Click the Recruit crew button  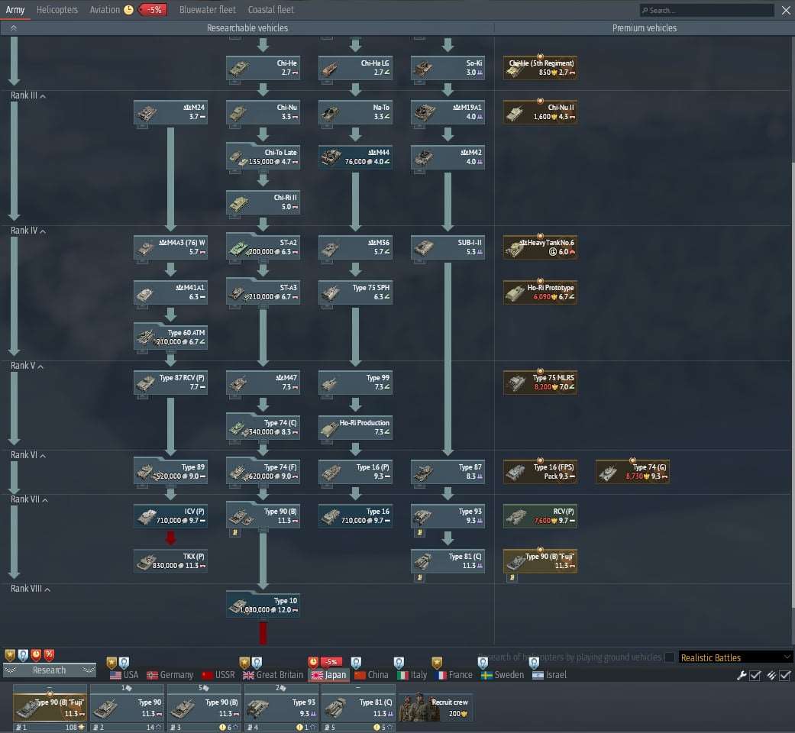(436, 708)
